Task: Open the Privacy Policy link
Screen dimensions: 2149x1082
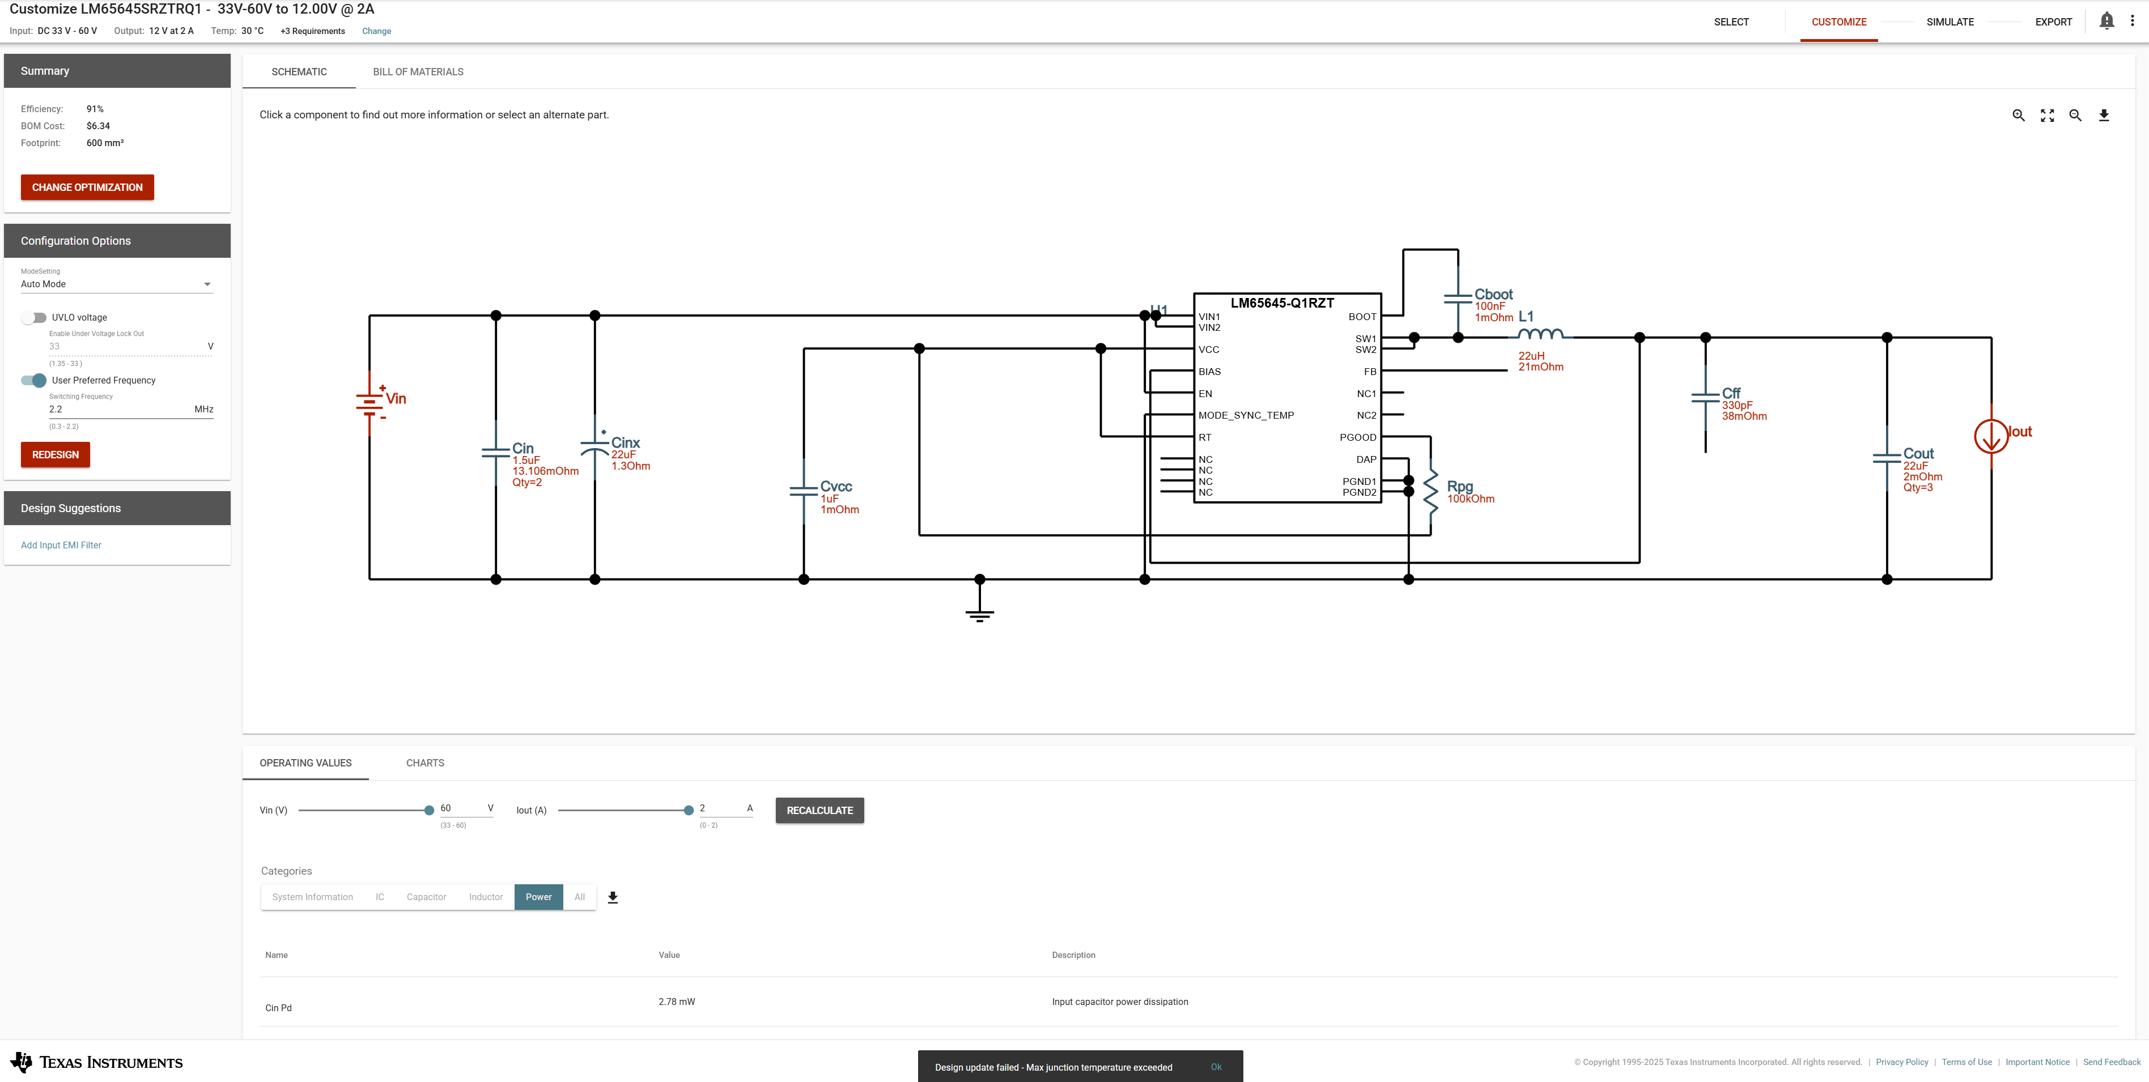Action: [1901, 1062]
